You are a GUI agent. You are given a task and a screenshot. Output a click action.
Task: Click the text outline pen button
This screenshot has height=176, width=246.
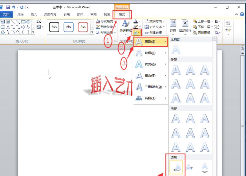tap(136, 27)
